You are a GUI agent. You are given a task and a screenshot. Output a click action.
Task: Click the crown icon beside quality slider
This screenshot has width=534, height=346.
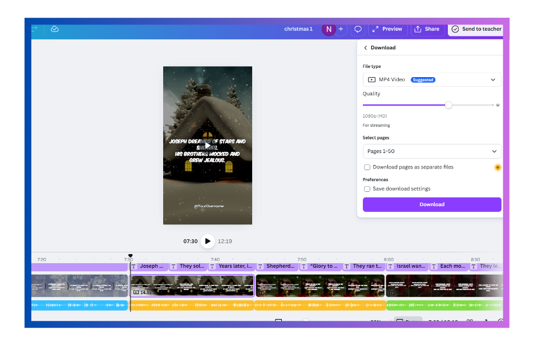click(x=498, y=105)
